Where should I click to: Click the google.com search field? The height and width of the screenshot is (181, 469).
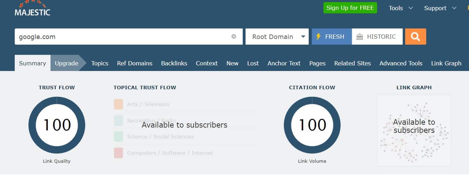click(129, 37)
